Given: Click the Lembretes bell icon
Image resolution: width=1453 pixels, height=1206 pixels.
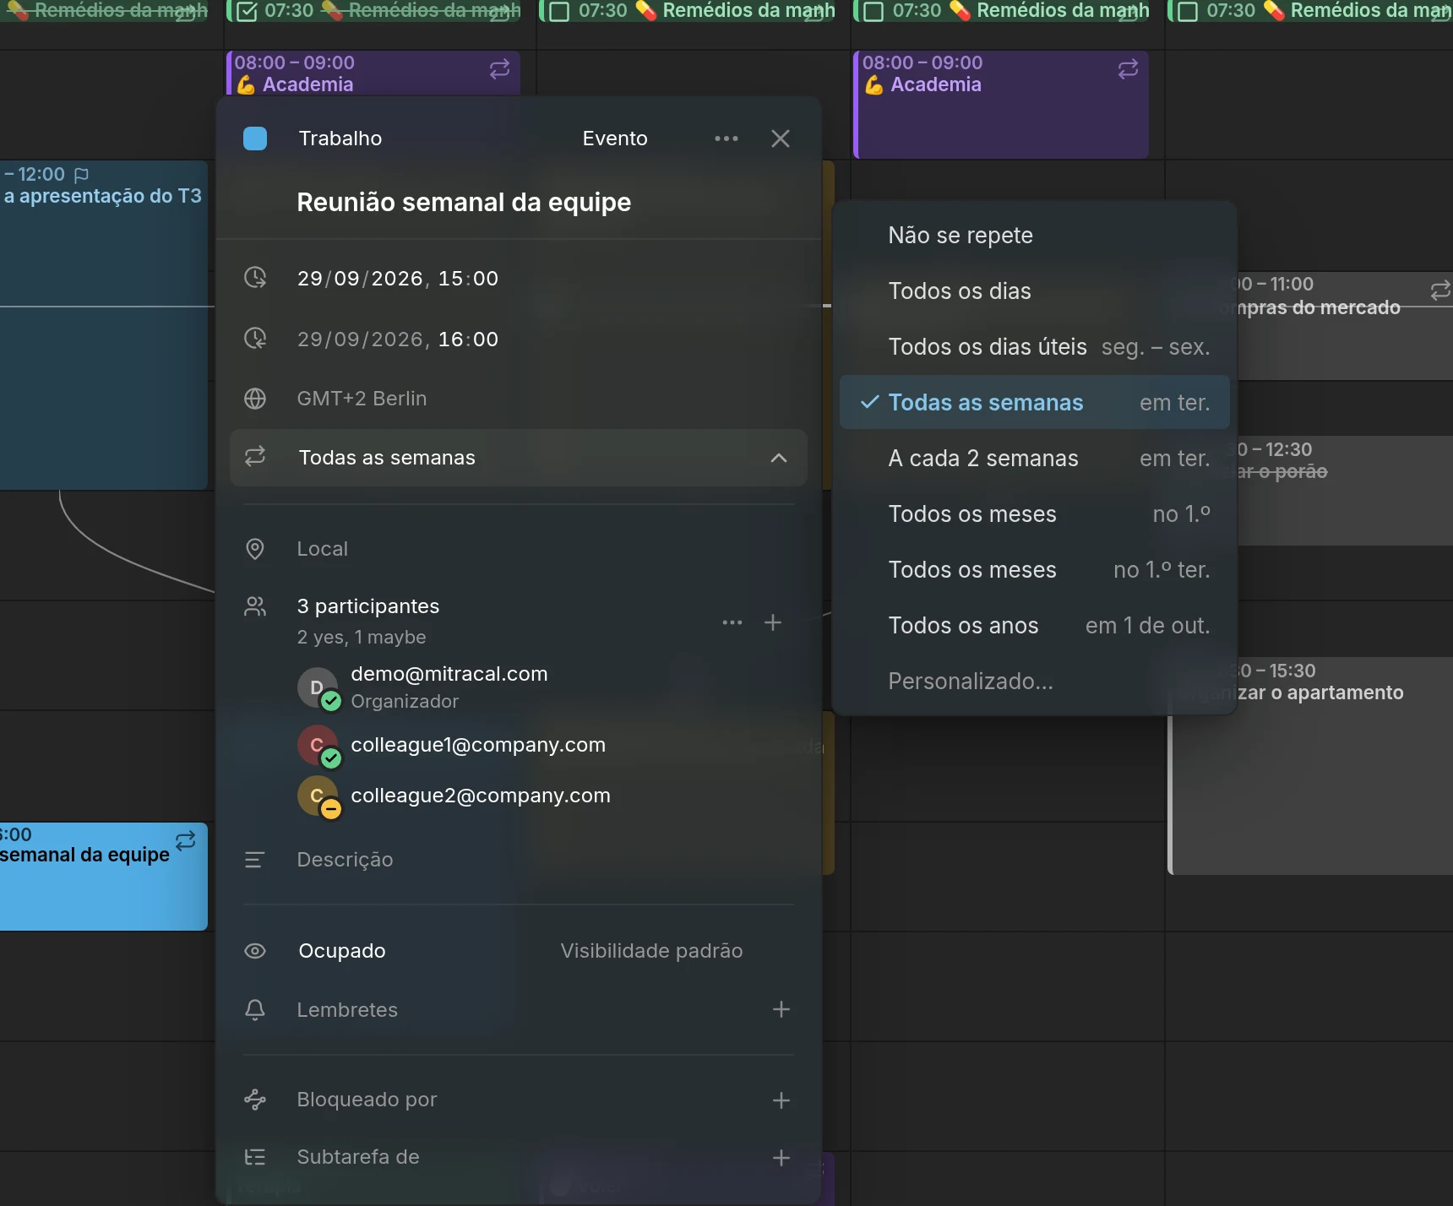Looking at the screenshot, I should [x=255, y=1010].
